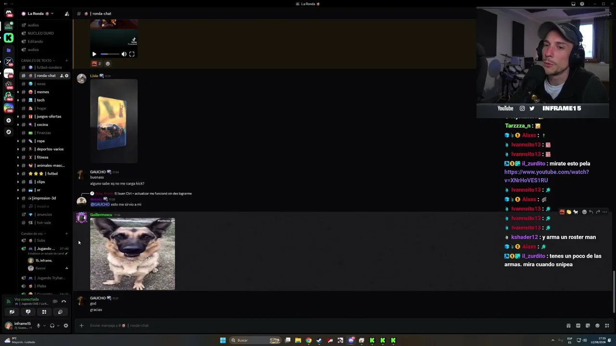
Task: Open the server folder icon in sidebar
Action: (x=8, y=49)
